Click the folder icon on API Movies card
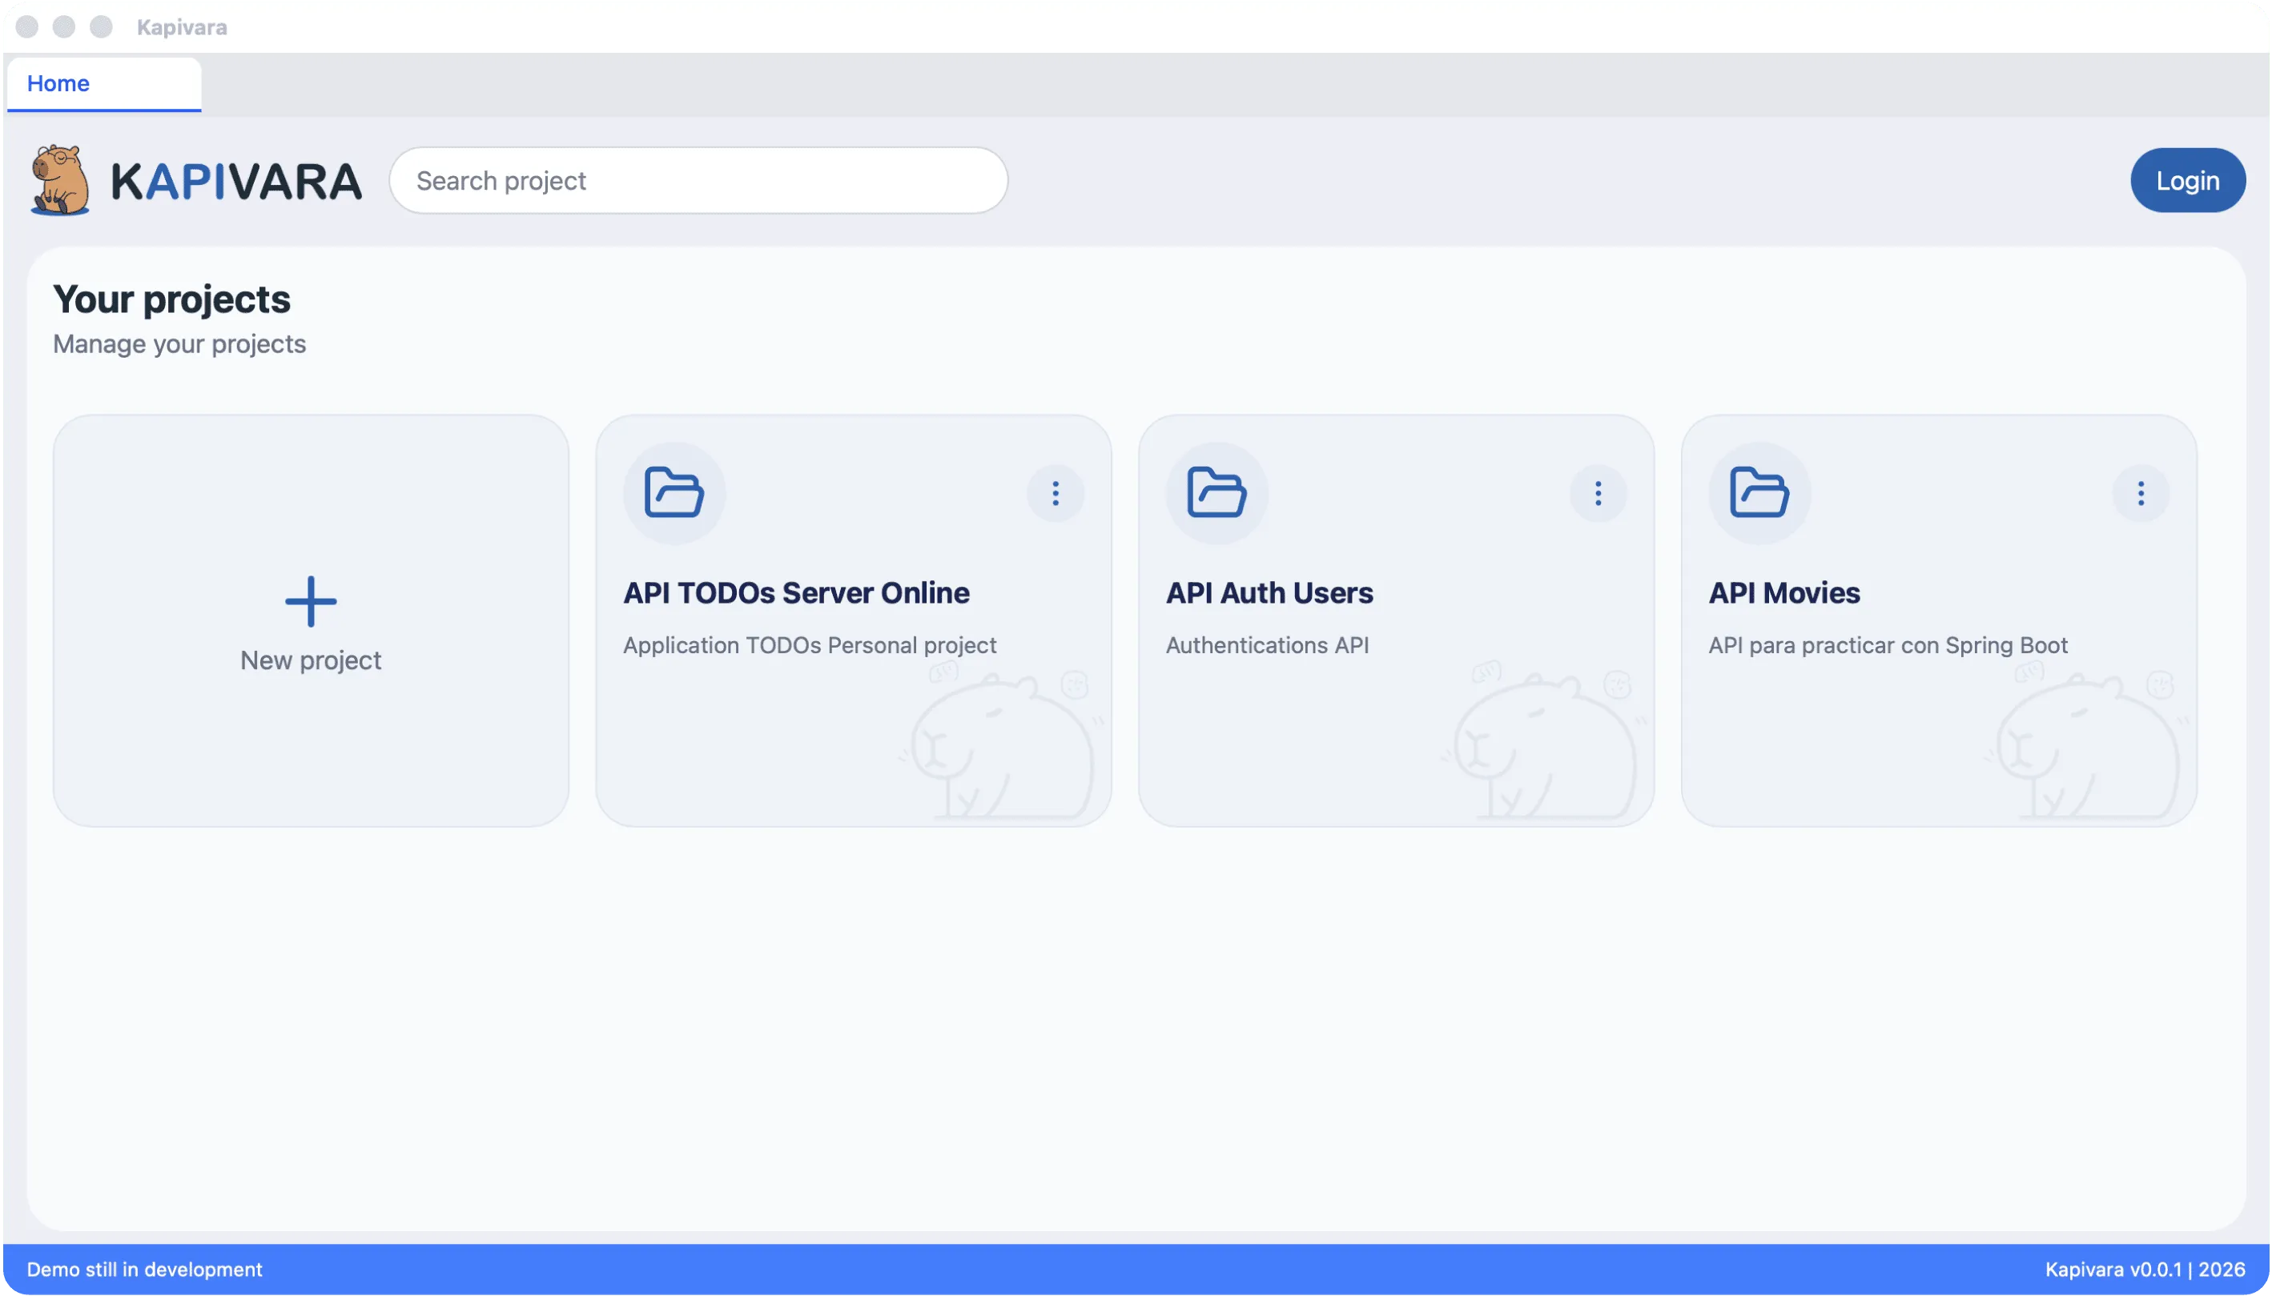The image size is (2272, 1296). click(x=1759, y=492)
